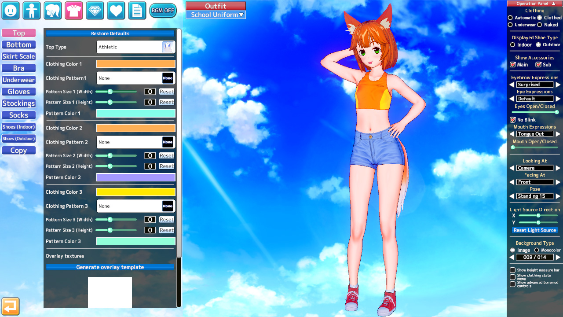The width and height of the screenshot is (563, 317).
Task: Open the Hair category icon
Action: (x=53, y=11)
